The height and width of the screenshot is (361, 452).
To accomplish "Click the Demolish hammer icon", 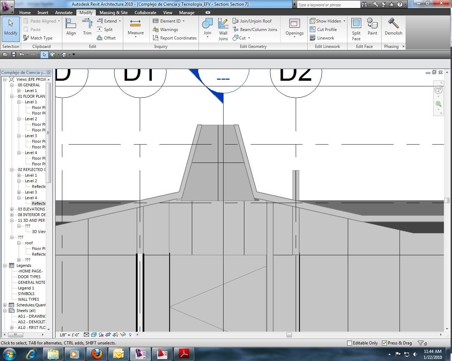I will pyautogui.click(x=393, y=23).
